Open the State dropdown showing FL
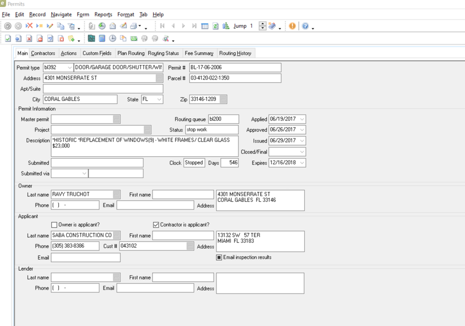Viewport: 465px width, 326px height. [159, 99]
